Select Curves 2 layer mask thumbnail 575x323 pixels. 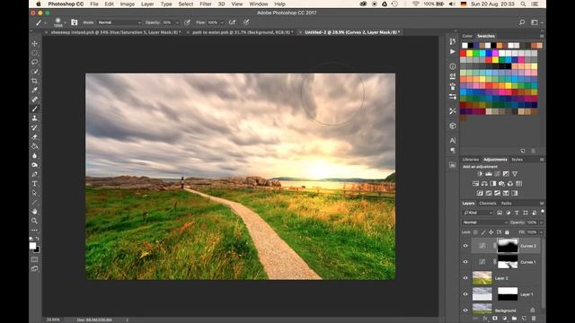[508, 246]
